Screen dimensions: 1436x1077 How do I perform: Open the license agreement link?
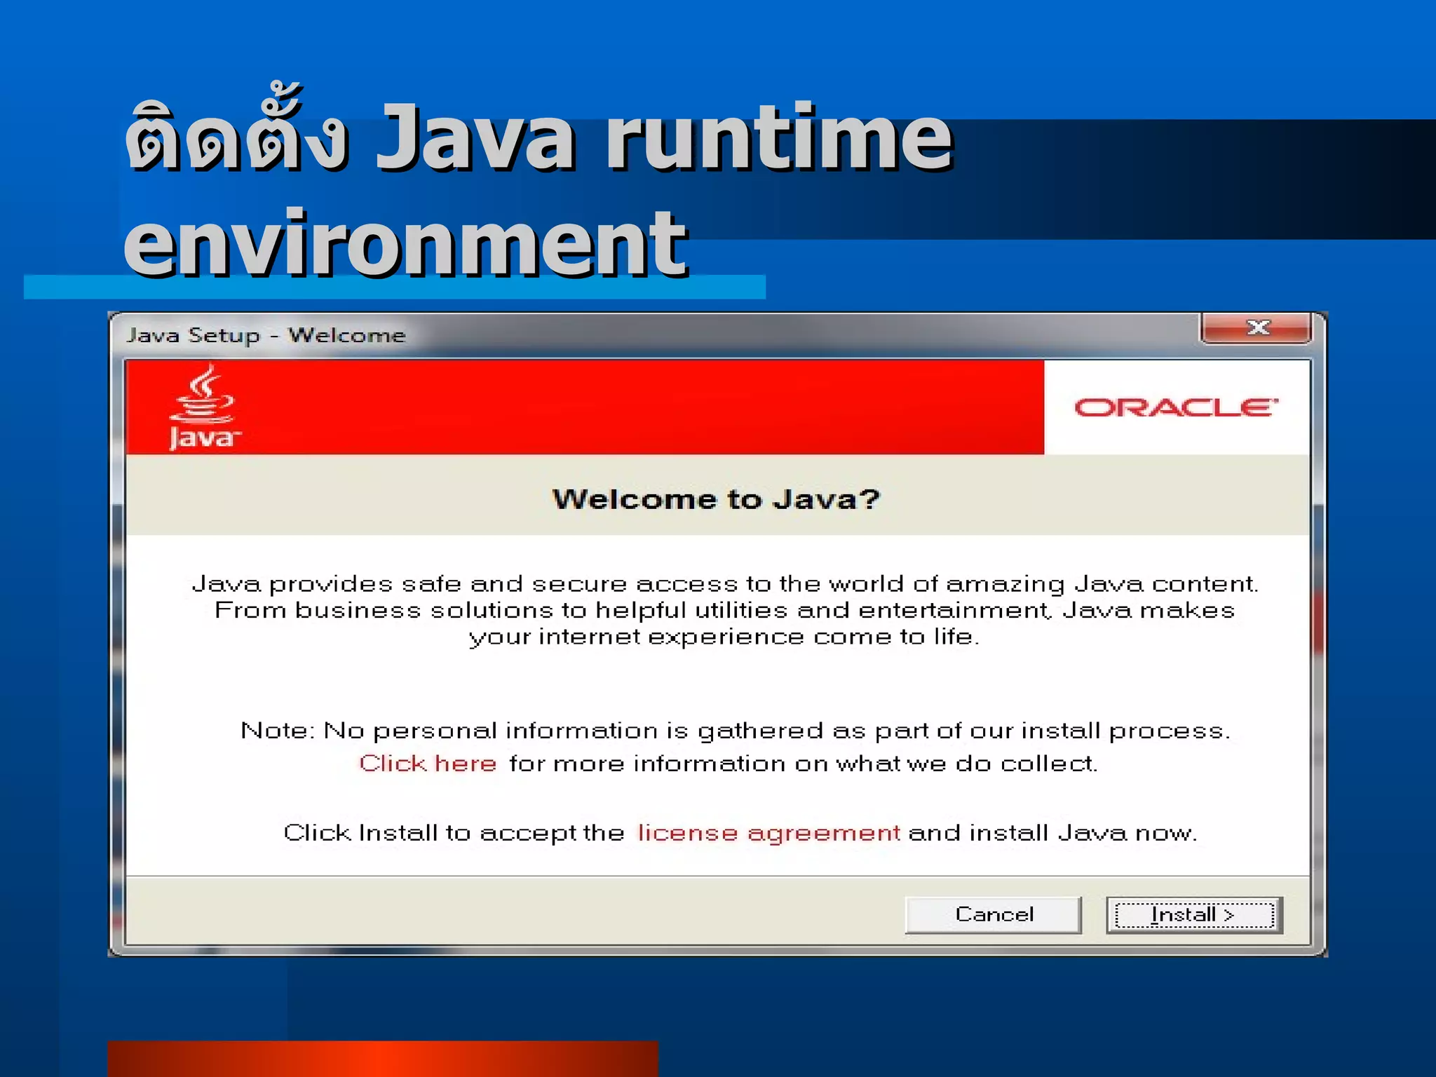pyautogui.click(x=768, y=832)
